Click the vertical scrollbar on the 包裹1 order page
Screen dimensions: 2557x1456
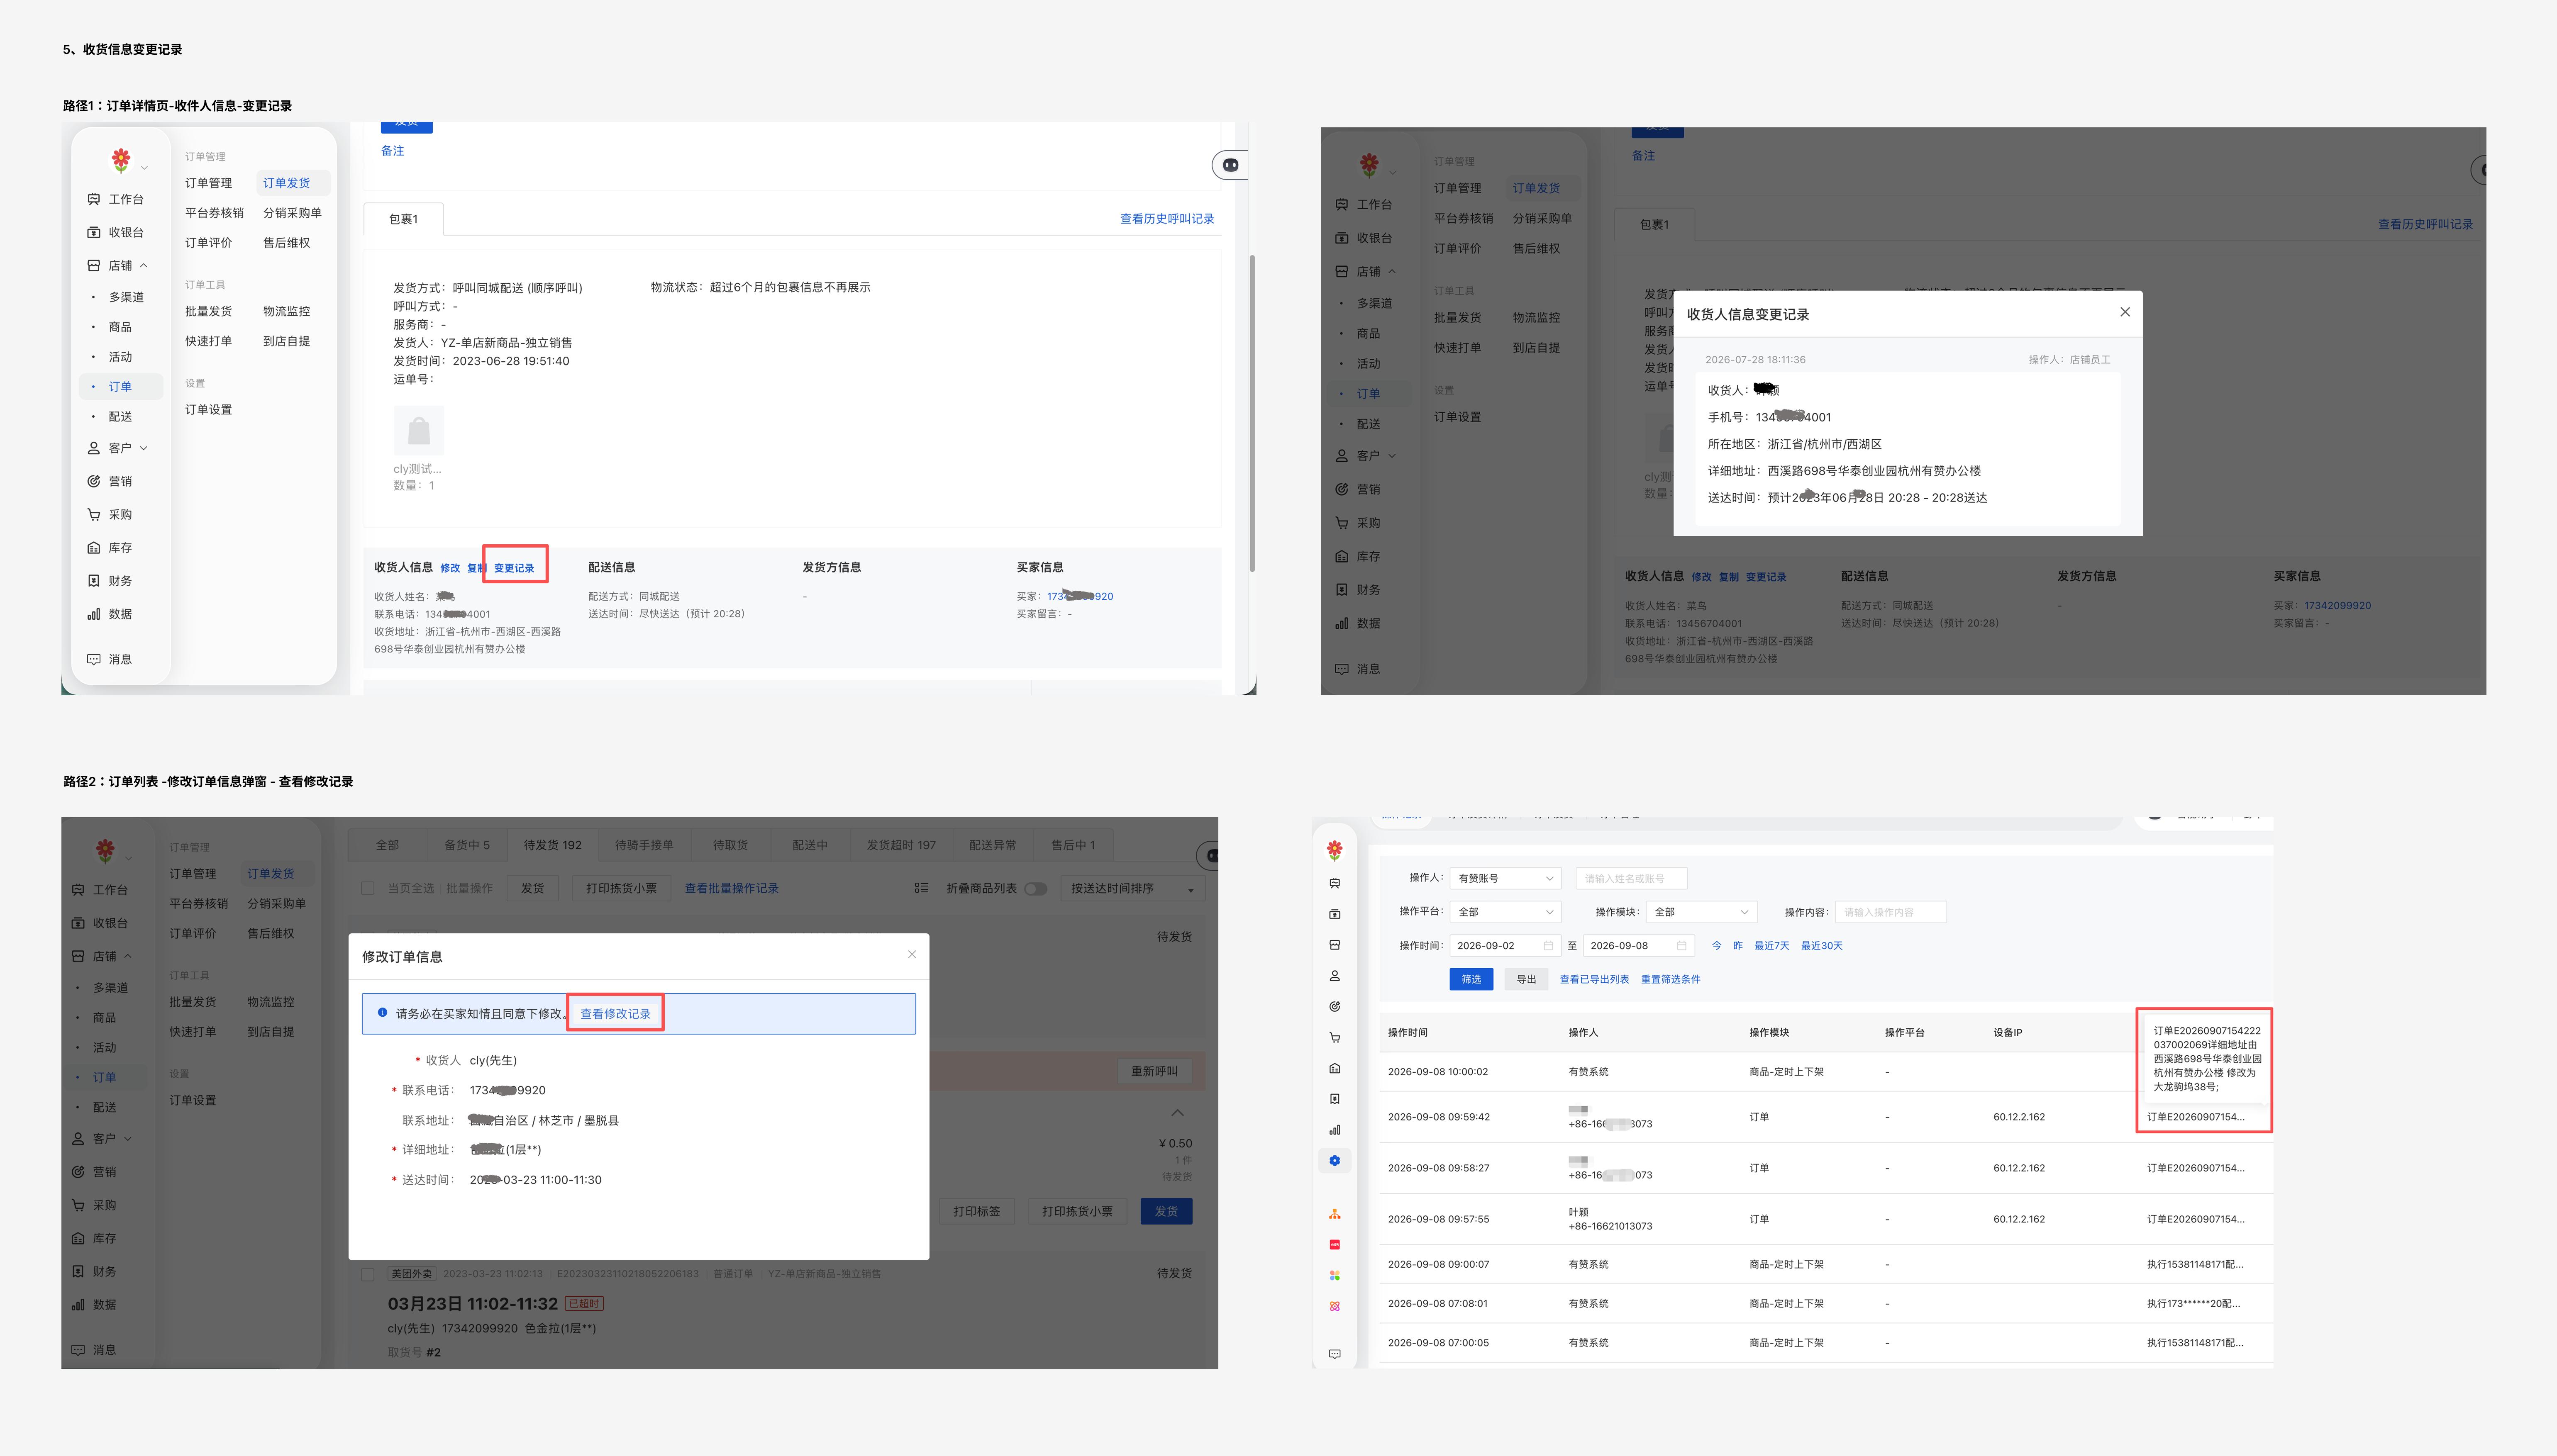(x=1252, y=414)
